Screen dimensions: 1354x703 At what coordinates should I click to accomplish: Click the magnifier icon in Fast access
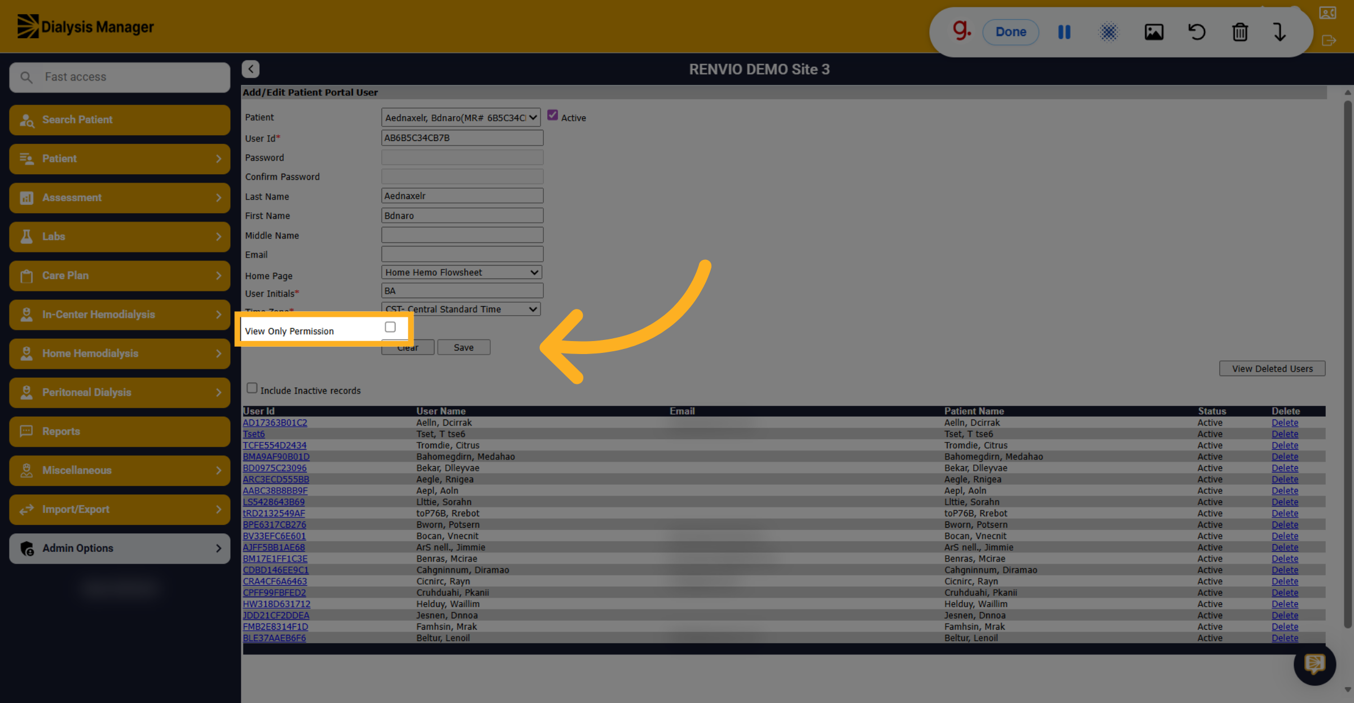coord(27,77)
